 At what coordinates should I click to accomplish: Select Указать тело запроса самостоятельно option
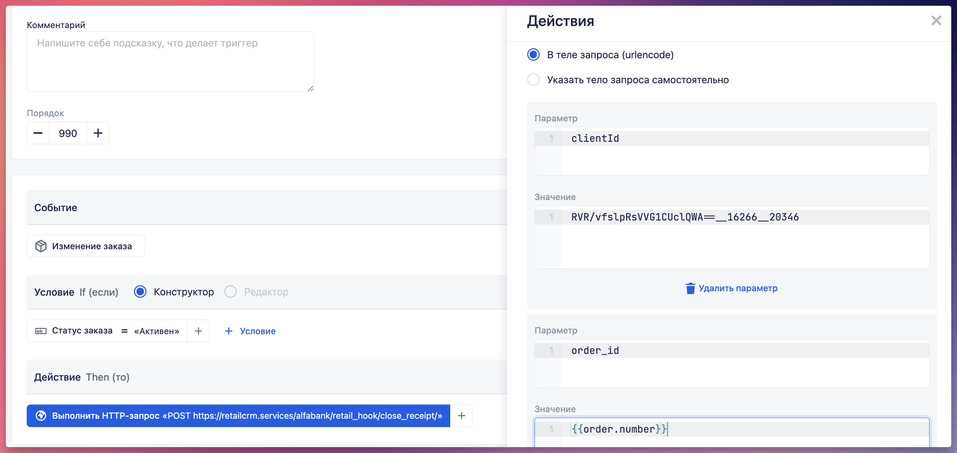(x=534, y=79)
